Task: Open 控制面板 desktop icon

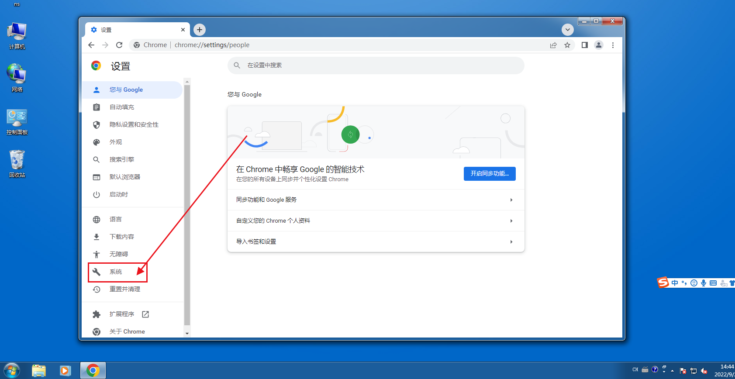Action: tap(17, 122)
